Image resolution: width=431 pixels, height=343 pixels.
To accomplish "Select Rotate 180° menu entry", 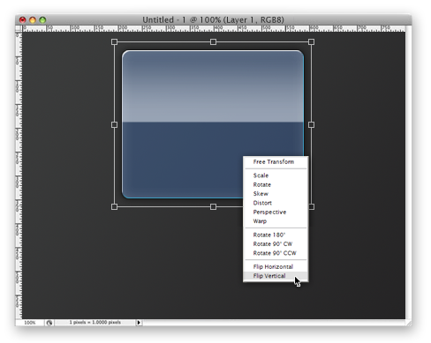I will [276, 235].
